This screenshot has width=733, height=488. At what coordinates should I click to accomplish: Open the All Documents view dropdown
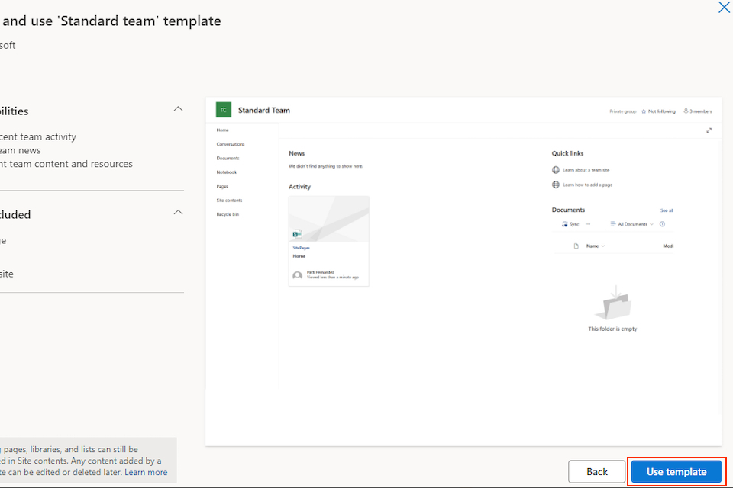(x=632, y=224)
